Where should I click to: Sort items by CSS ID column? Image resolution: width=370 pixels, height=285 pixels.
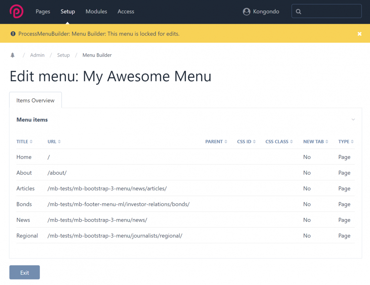click(x=246, y=142)
